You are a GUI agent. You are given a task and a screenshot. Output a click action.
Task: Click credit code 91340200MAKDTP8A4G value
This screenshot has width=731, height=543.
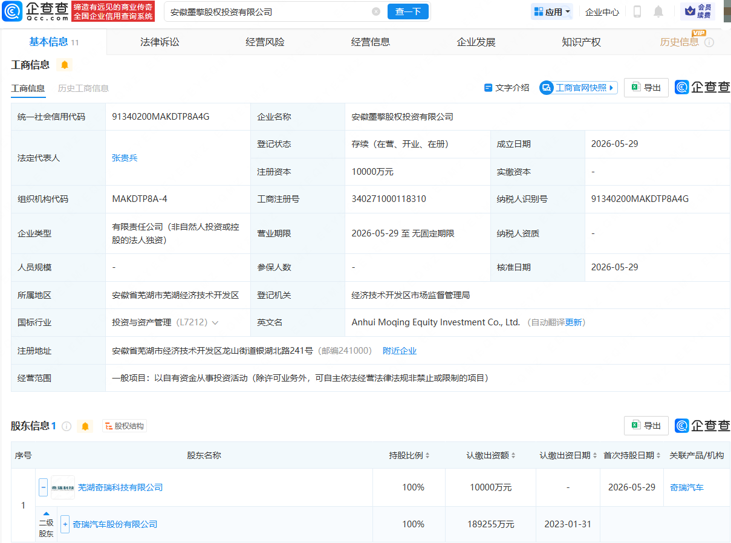point(161,117)
